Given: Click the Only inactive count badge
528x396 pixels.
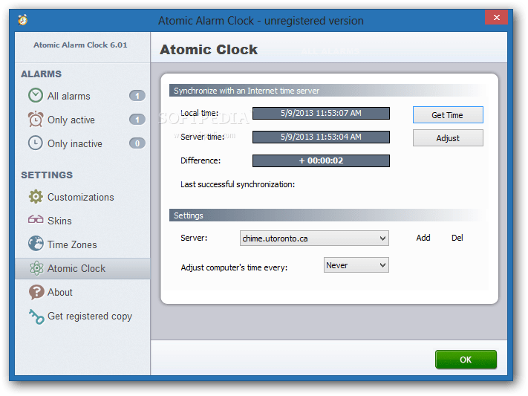Looking at the screenshot, I should point(137,143).
